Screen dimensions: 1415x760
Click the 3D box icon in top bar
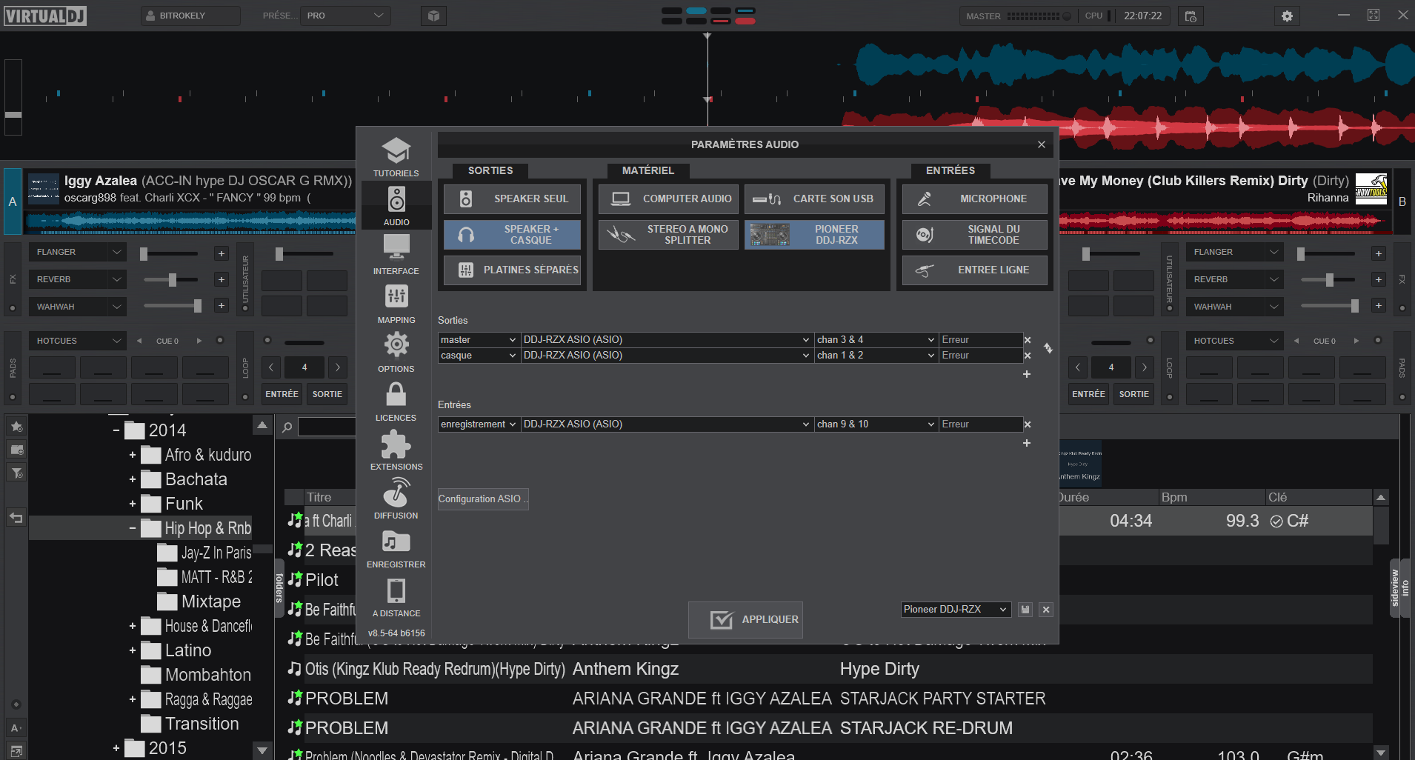coord(434,16)
